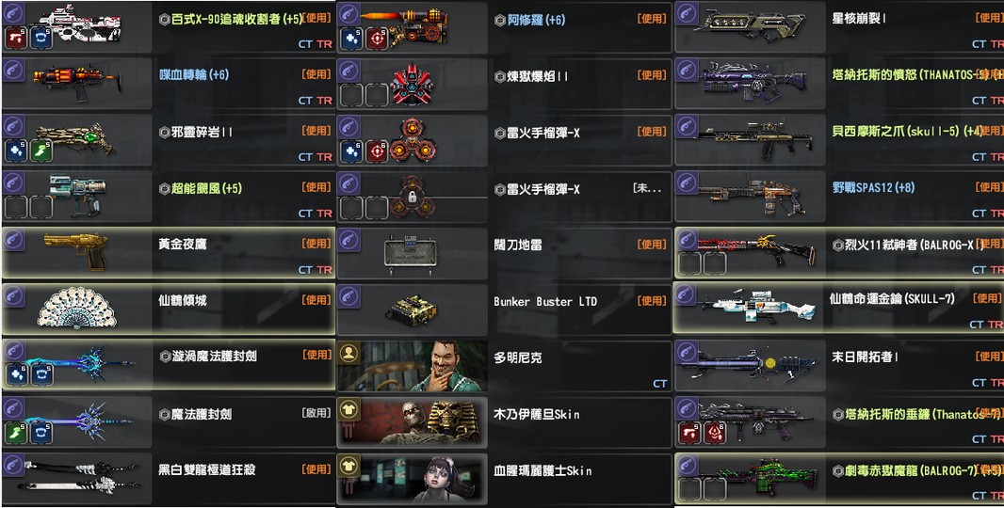Click 啟用 button for 魔法護封劍
The image size is (1004, 508).
316,413
